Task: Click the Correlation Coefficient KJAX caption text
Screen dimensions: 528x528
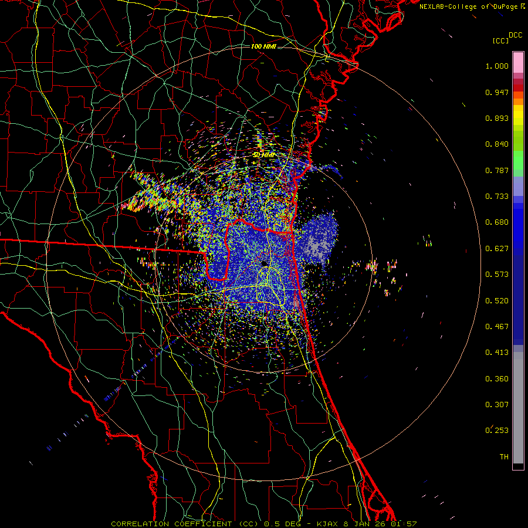Action: (264, 524)
